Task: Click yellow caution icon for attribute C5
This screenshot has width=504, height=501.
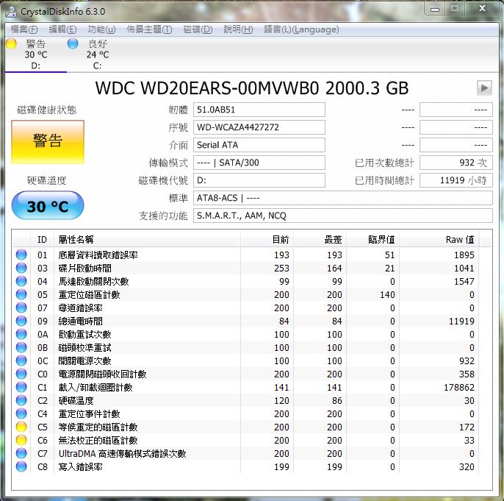Action: click(x=21, y=427)
